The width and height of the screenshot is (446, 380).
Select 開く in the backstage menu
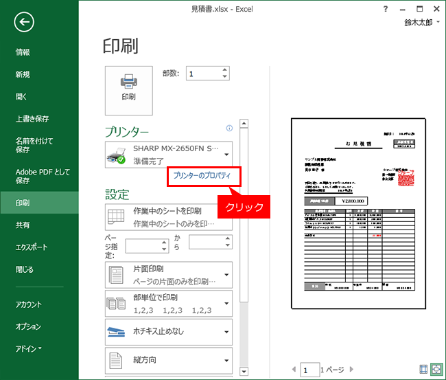21,97
